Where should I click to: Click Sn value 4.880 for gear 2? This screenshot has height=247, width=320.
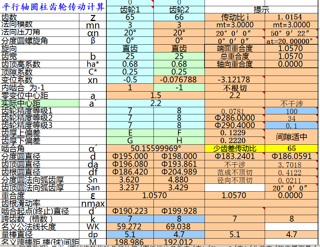(x=179, y=180)
